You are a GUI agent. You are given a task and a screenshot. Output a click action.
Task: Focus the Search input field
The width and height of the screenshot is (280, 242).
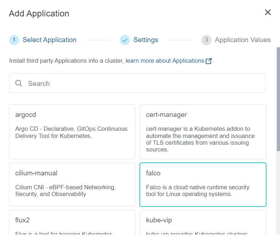137,83
